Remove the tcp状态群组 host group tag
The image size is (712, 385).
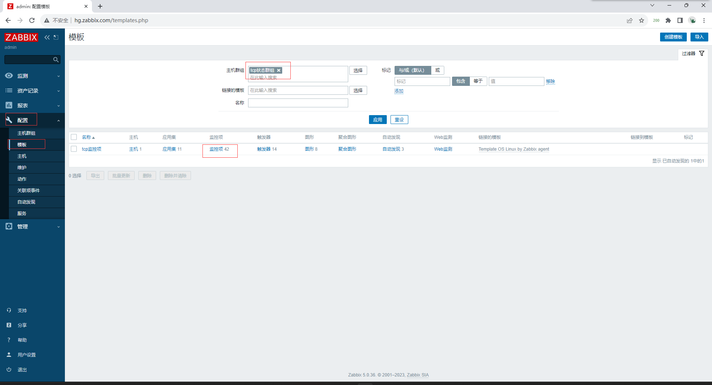279,70
